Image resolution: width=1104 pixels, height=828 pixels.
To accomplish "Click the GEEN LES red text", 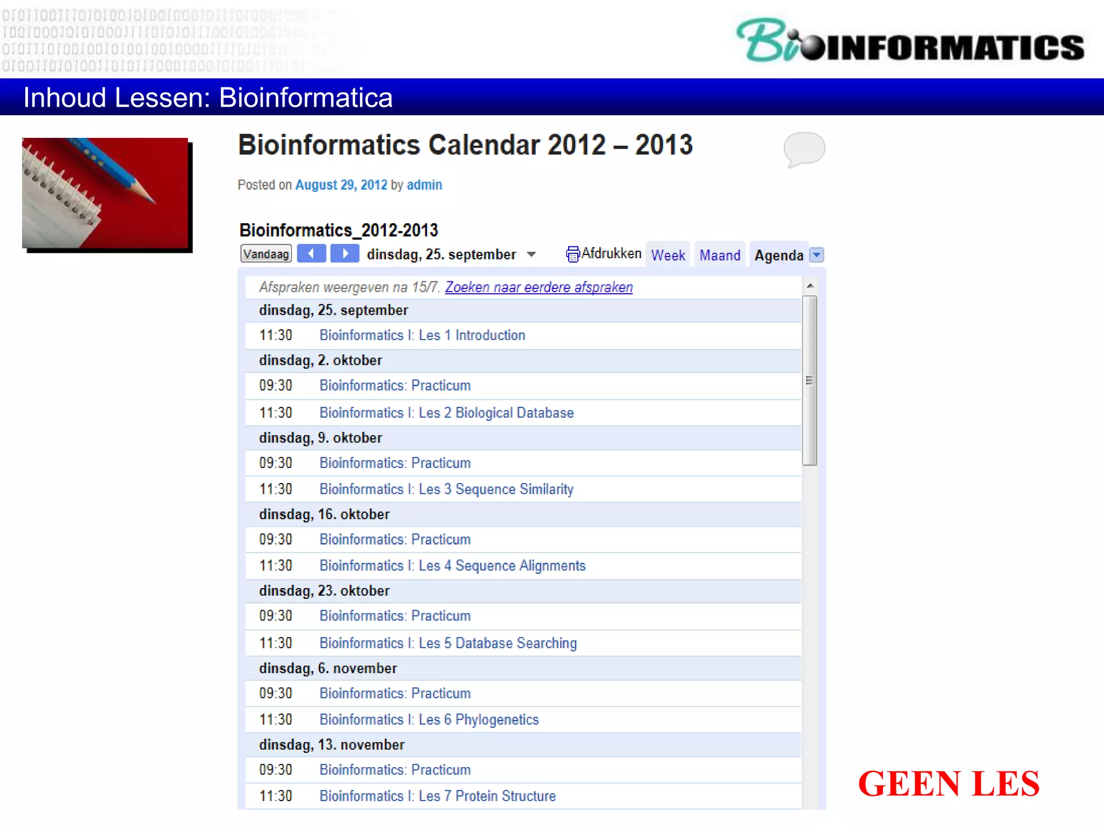I will coord(949,783).
